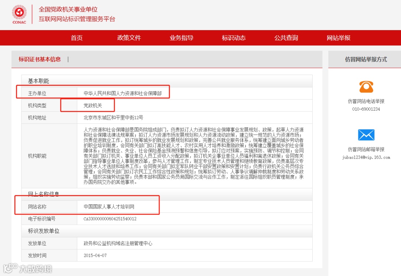This screenshot has width=401, height=276.
Task: Click the value 中华人民共和国人力资源和社会保障部
Action: point(123,93)
